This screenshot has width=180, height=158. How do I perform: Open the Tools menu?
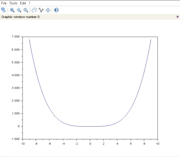coord(13,3)
